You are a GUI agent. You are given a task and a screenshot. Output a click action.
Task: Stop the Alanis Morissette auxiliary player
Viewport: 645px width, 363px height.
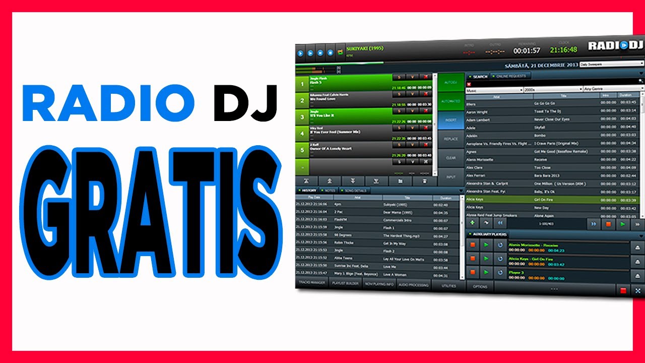point(473,245)
